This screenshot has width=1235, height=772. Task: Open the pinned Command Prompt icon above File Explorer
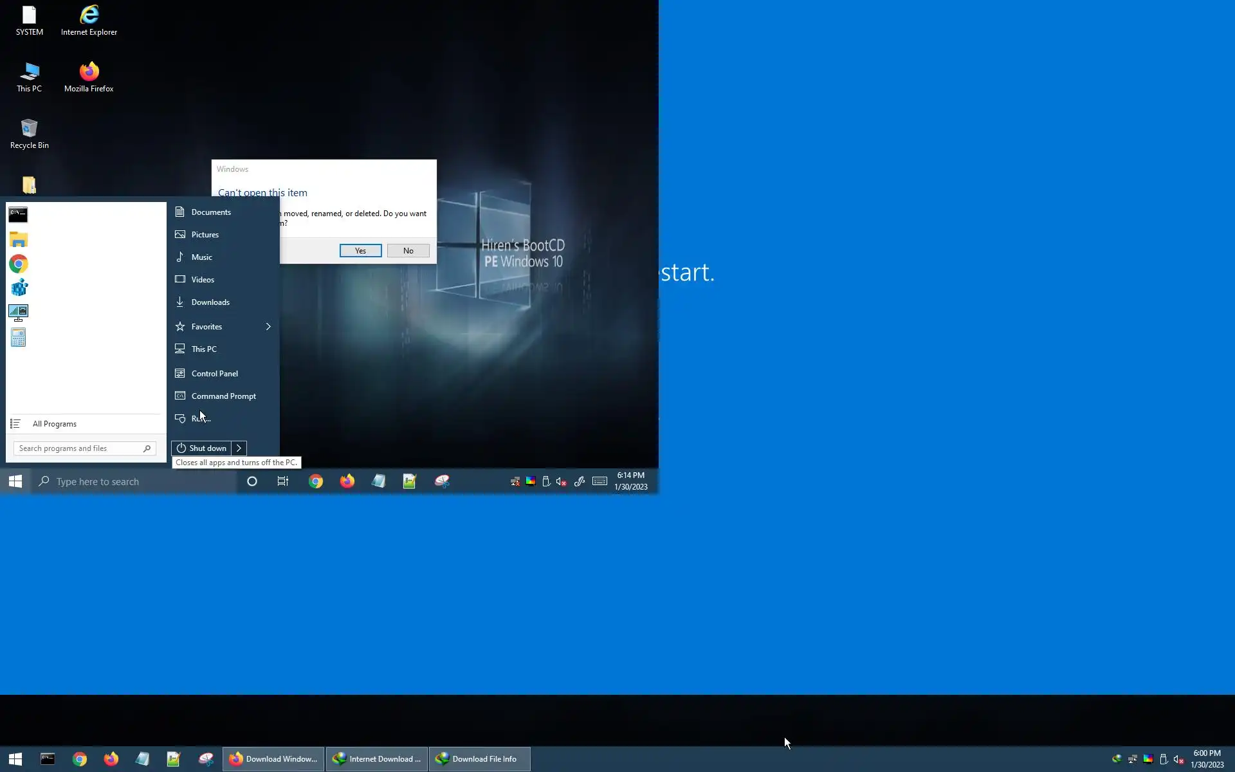click(x=18, y=214)
